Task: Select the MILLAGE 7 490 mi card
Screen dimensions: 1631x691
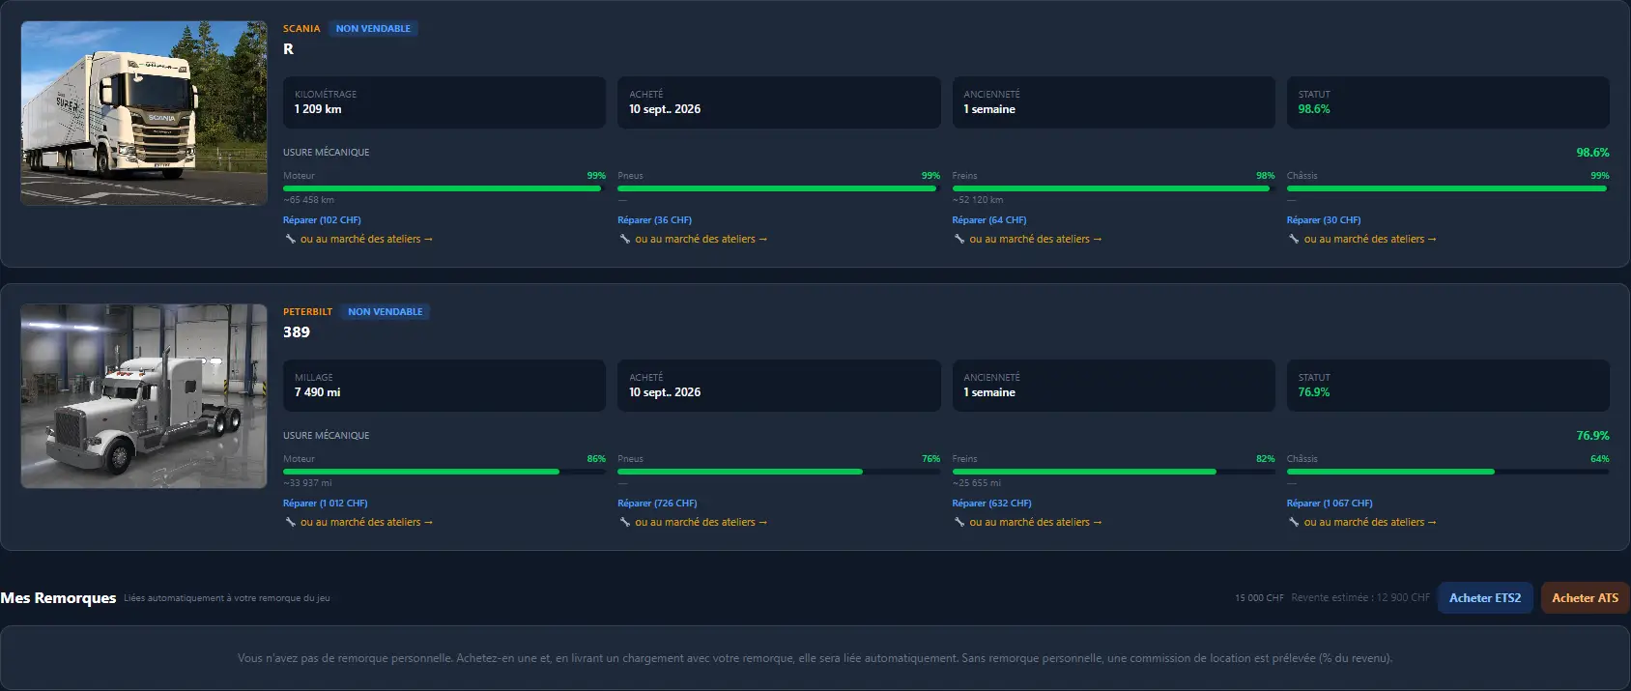Action: click(x=444, y=386)
